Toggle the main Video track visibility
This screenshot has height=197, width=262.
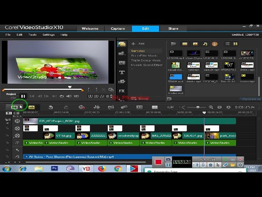point(17,121)
